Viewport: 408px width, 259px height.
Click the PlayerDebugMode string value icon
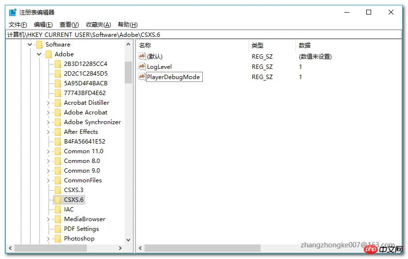pyautogui.click(x=142, y=77)
